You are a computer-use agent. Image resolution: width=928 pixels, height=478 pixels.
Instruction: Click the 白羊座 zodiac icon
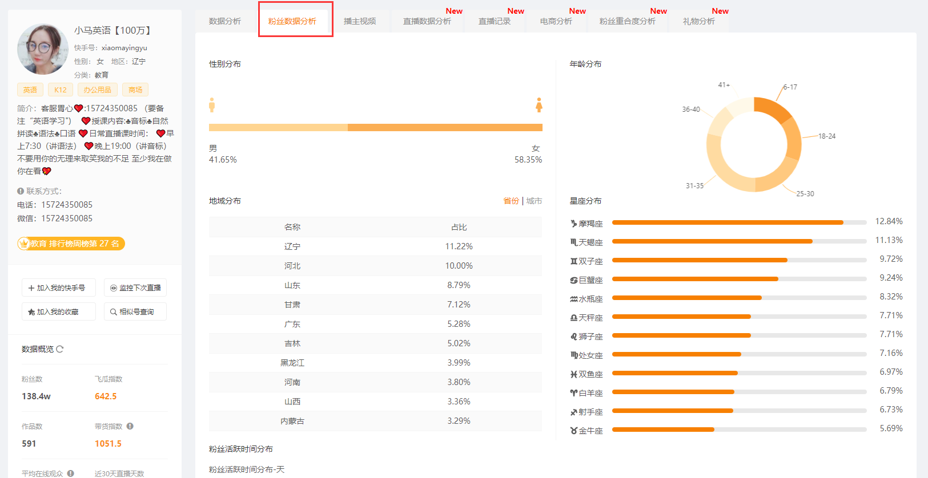pyautogui.click(x=573, y=393)
